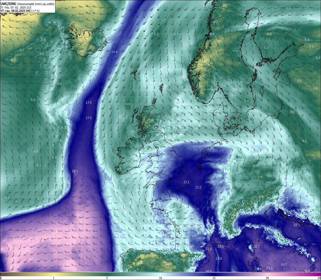Click the '0' label on the color scale
The height and width of the screenshot is (280, 321).
tap(1, 278)
